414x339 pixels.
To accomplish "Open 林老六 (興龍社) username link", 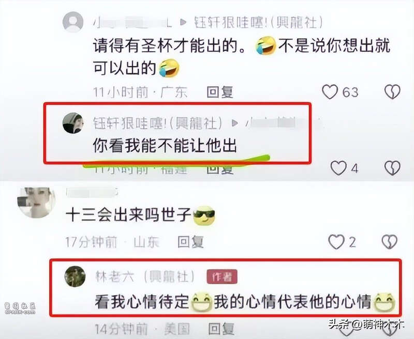I will (x=145, y=277).
